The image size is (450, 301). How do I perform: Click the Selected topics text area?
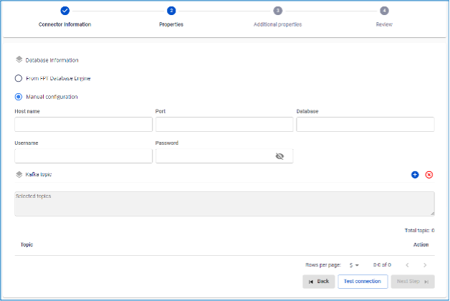click(224, 204)
